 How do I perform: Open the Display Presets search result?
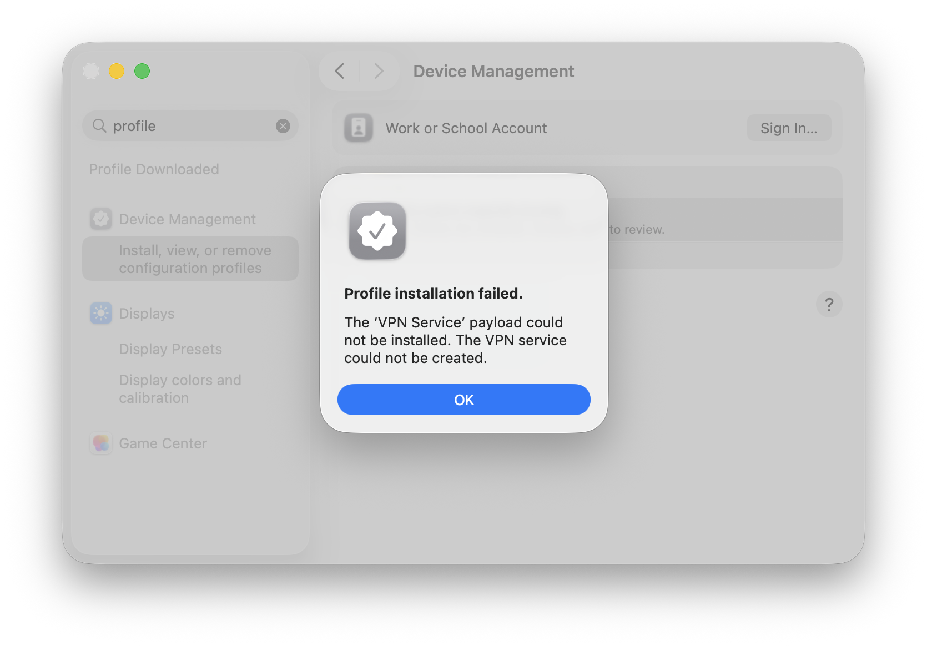[170, 349]
